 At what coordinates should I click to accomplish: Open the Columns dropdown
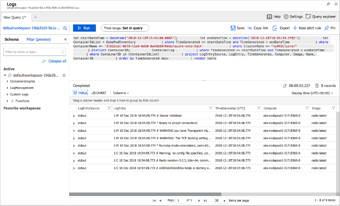click(121, 93)
